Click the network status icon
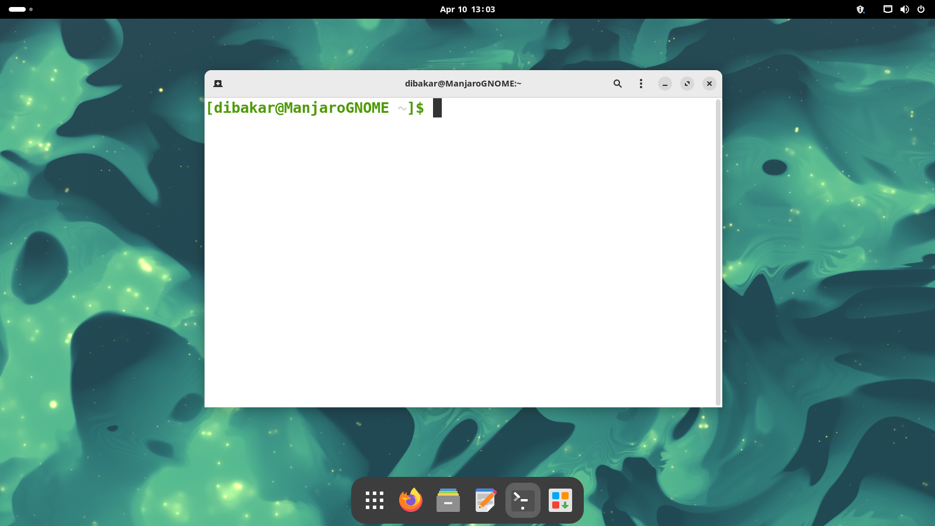The height and width of the screenshot is (526, 935). pyautogui.click(x=888, y=9)
